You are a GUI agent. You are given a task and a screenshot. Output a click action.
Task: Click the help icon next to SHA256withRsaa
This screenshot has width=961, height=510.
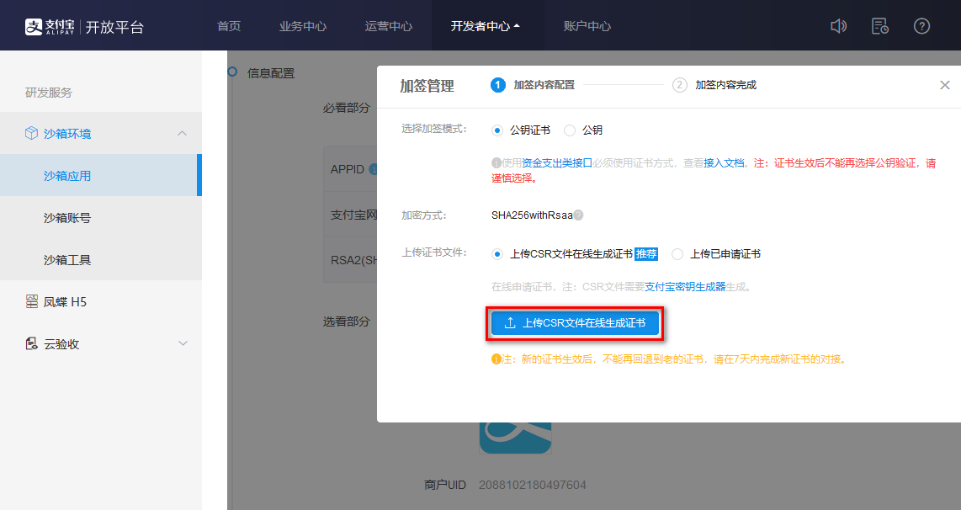coord(579,215)
